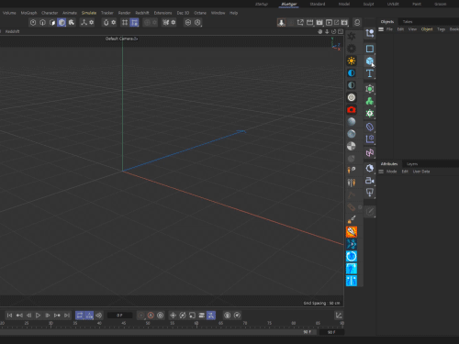Viewport: 459px width, 344px height.
Task: Open symmetry settings gear icon in toolbar
Action: (x=174, y=22)
